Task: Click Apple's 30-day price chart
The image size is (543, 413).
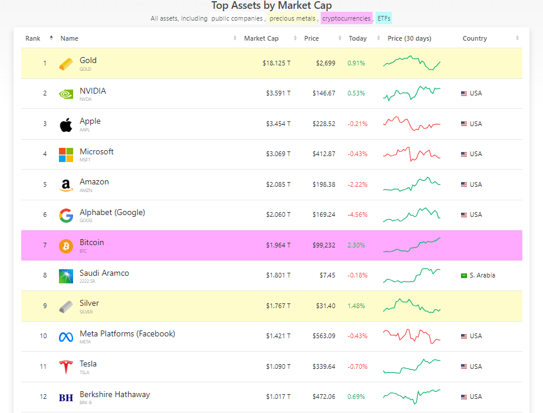Action: point(412,124)
